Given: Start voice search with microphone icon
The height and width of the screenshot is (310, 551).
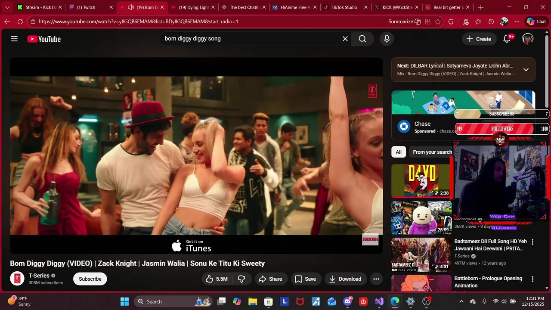Looking at the screenshot, I should 387,39.
